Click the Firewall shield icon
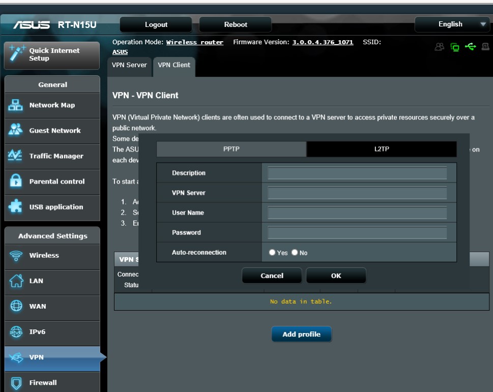 tap(16, 382)
